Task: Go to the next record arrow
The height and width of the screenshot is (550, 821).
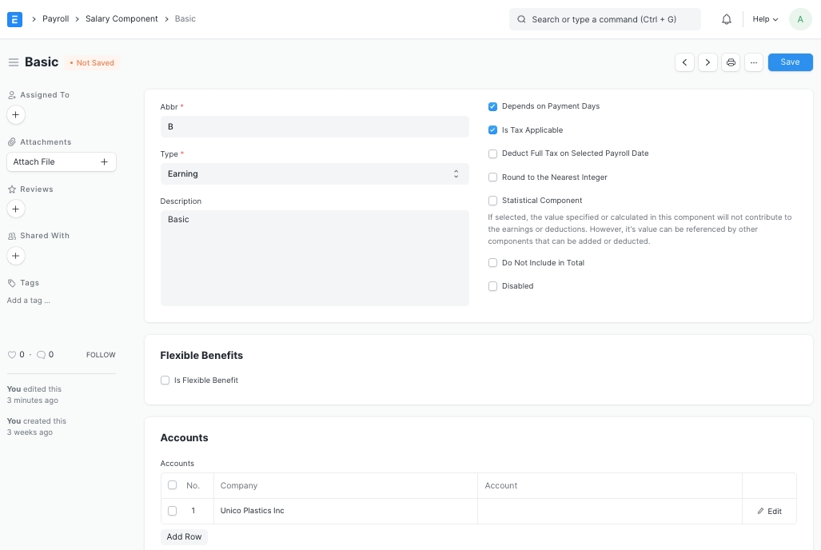Action: click(x=707, y=62)
